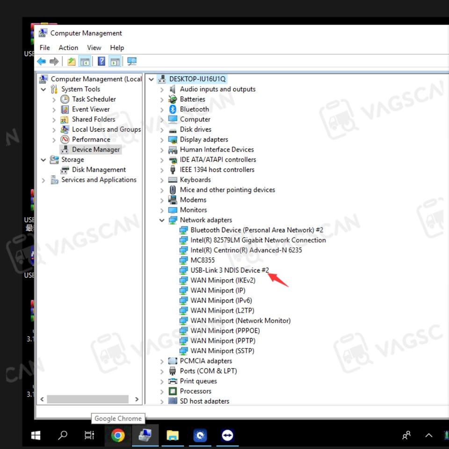
Task: Select Local Users and Groups node
Action: click(x=106, y=130)
